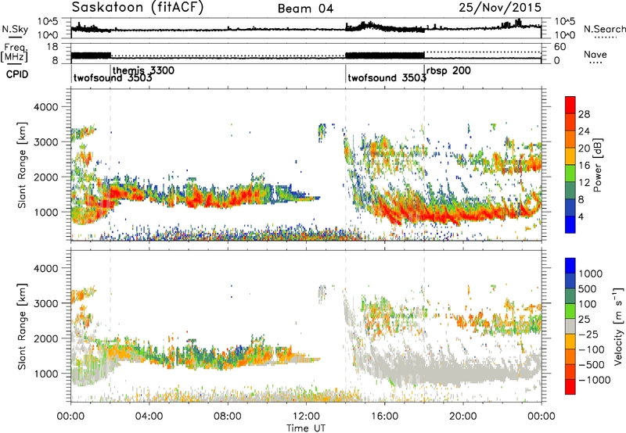Click the 'Saskatoon (fitACF)' title text

click(x=138, y=8)
